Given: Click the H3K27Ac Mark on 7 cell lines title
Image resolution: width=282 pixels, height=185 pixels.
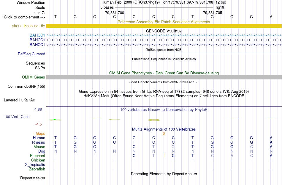Looking at the screenshot, I should click(x=164, y=96).
